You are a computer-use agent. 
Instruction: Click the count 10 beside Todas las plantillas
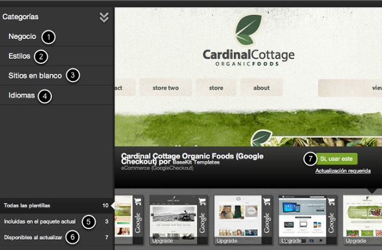tap(105, 205)
